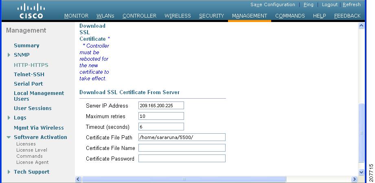Viewport: 375px width, 183px height.
Task: Refresh the page via Refresh link
Action: coord(351,5)
